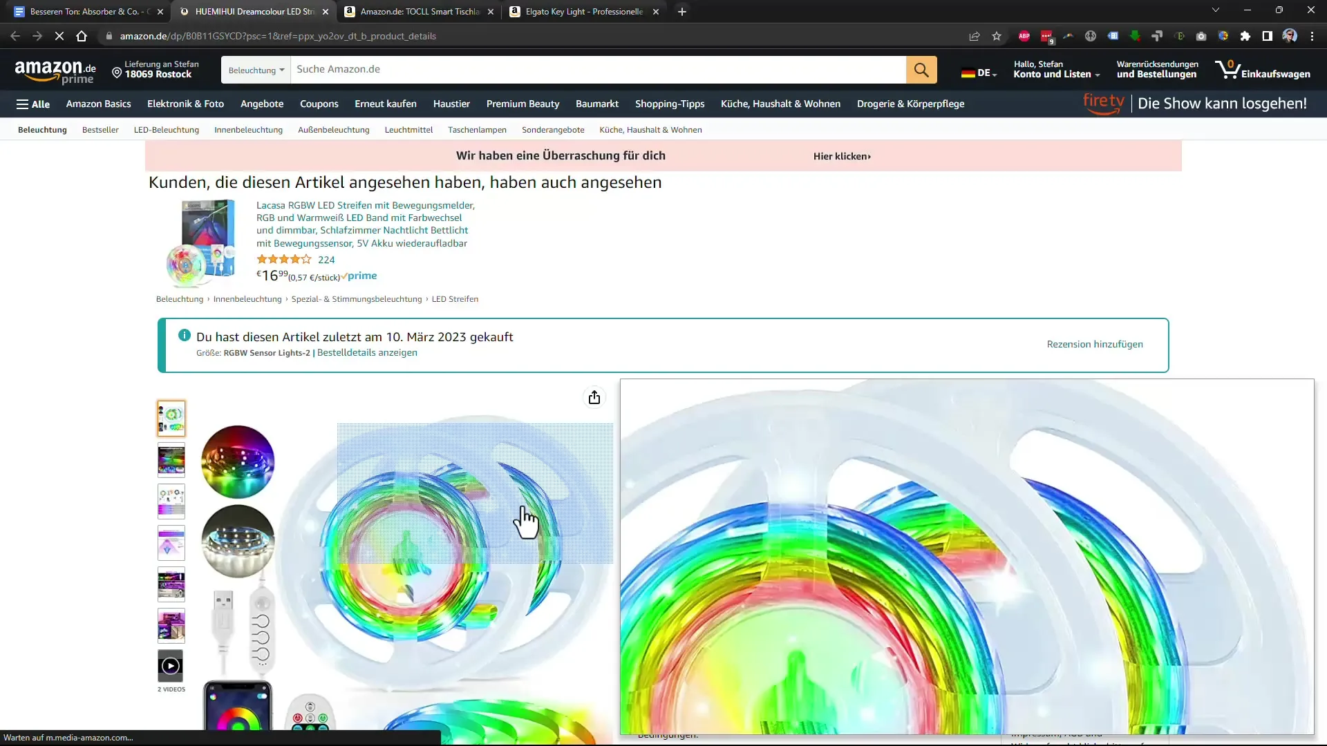
Task: Click the Amazon.de prime logo
Action: [55, 72]
